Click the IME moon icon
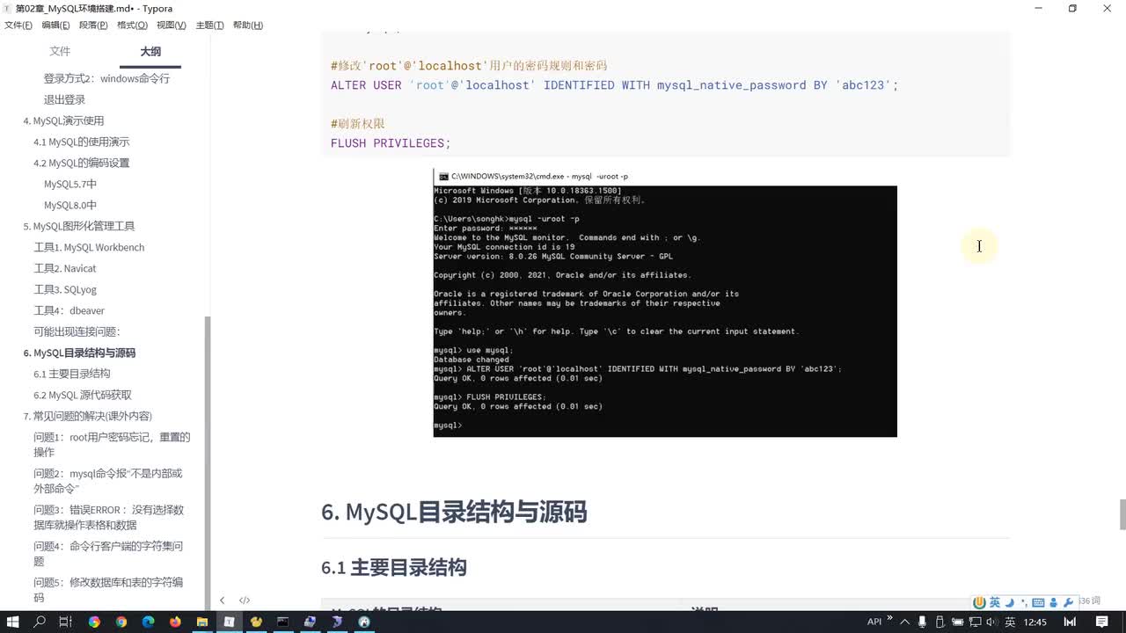The width and height of the screenshot is (1126, 633). click(1010, 602)
